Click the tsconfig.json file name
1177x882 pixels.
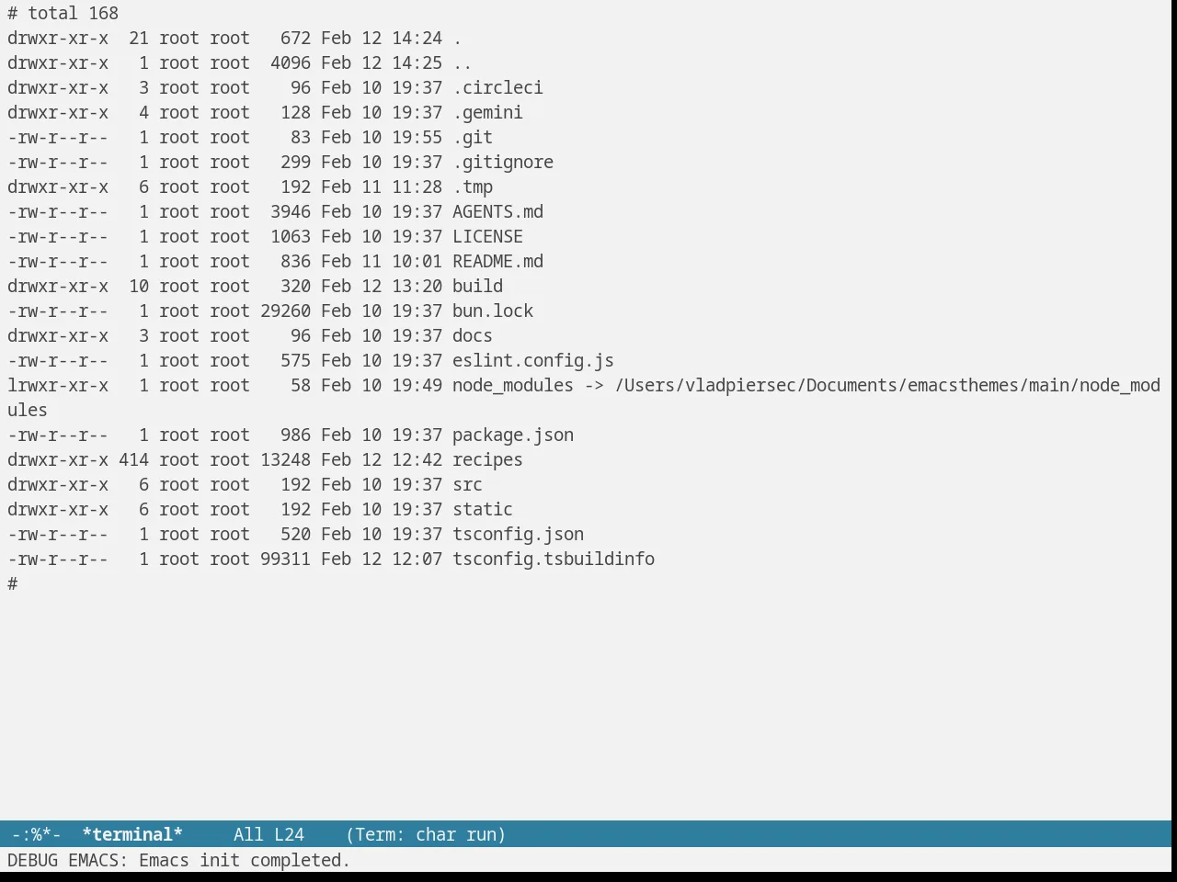518,534
